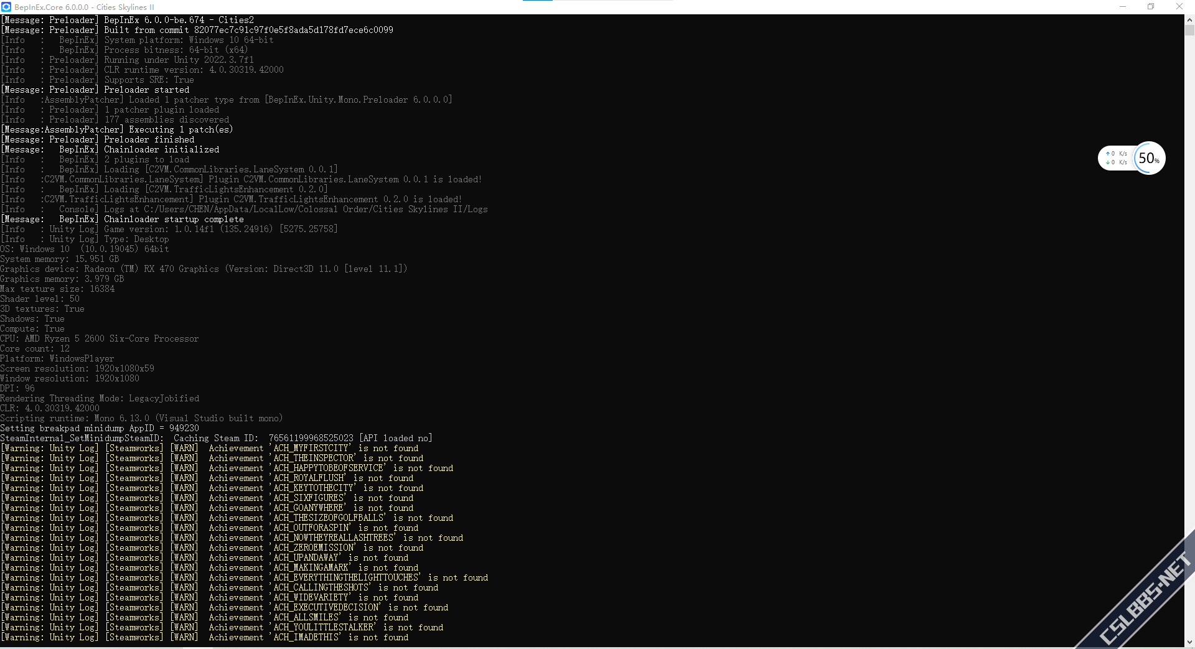Click the ACH_MYFIRSTCITY achievement warning line

tap(209, 448)
